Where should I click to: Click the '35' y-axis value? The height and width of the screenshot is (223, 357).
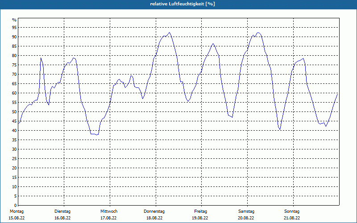[14, 140]
